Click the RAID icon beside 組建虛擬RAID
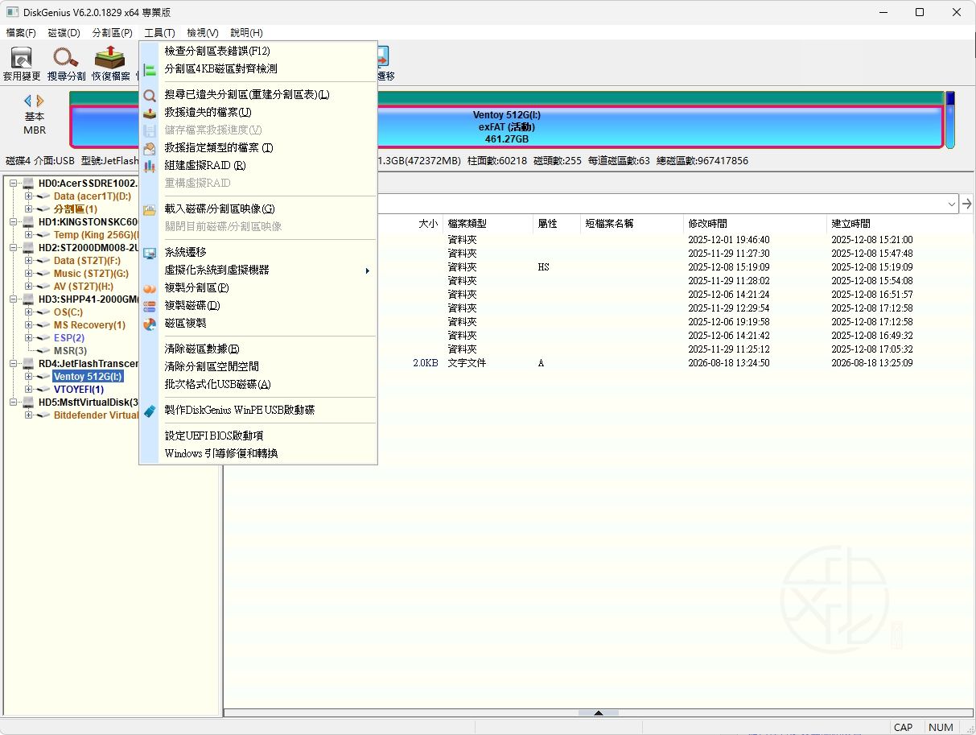Viewport: 976px width, 735px height. 150,166
